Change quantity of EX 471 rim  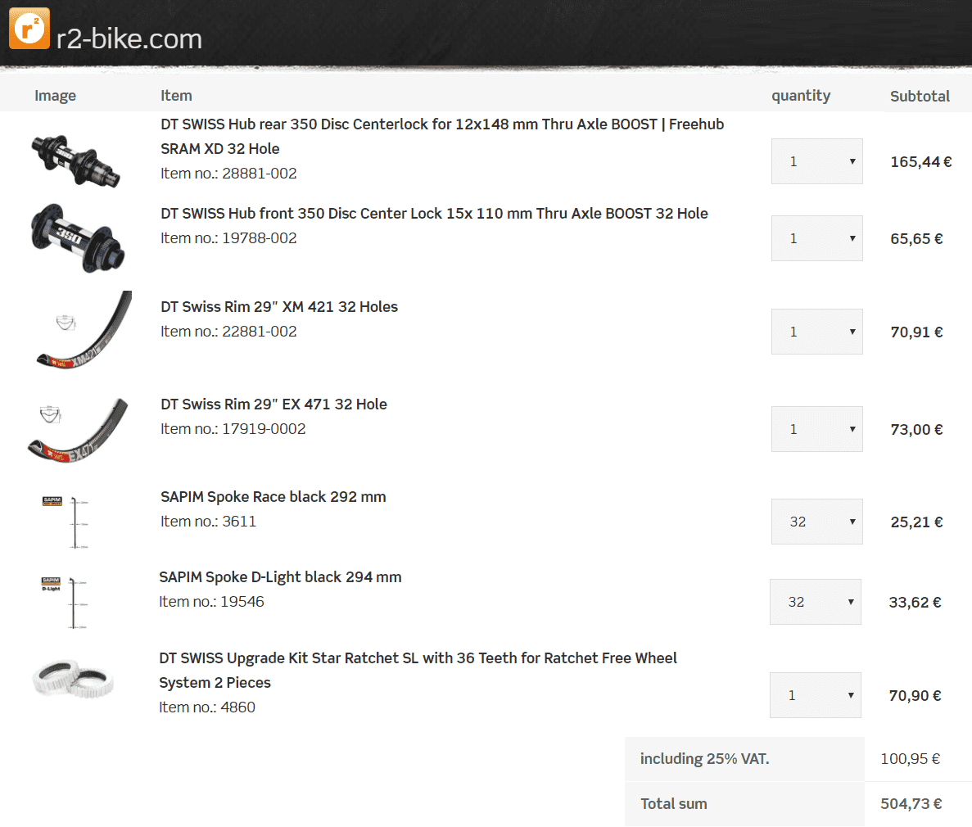coord(816,429)
